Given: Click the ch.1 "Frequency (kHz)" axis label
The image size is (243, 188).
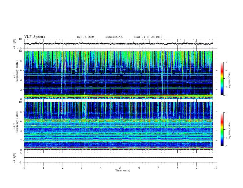Looking at the screenshot, I should 17,71.
